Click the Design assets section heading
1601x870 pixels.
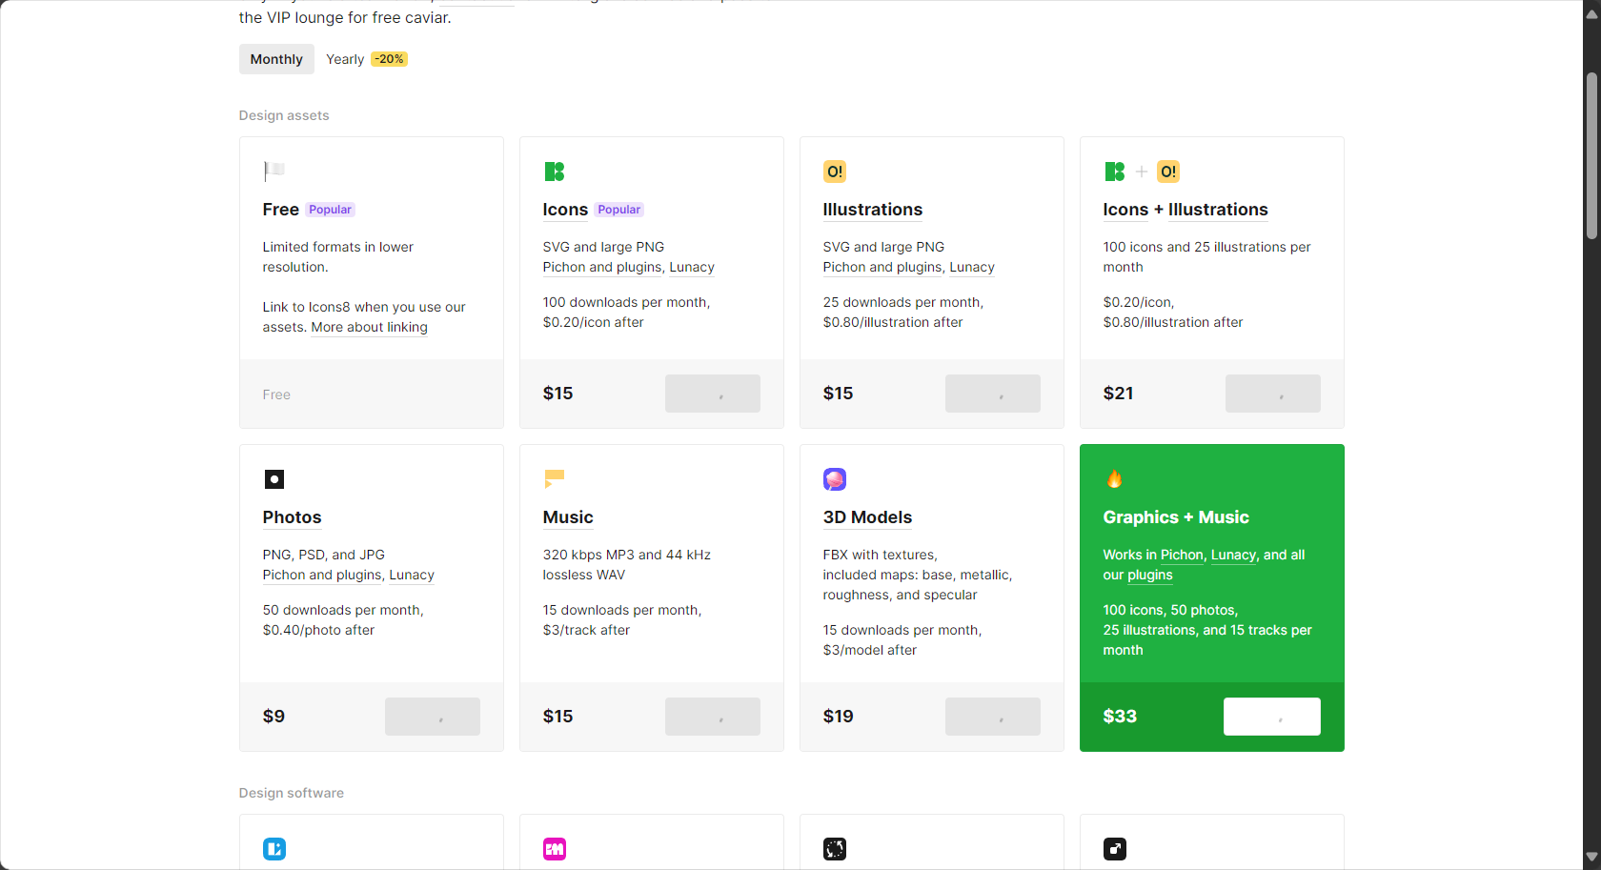(x=284, y=115)
